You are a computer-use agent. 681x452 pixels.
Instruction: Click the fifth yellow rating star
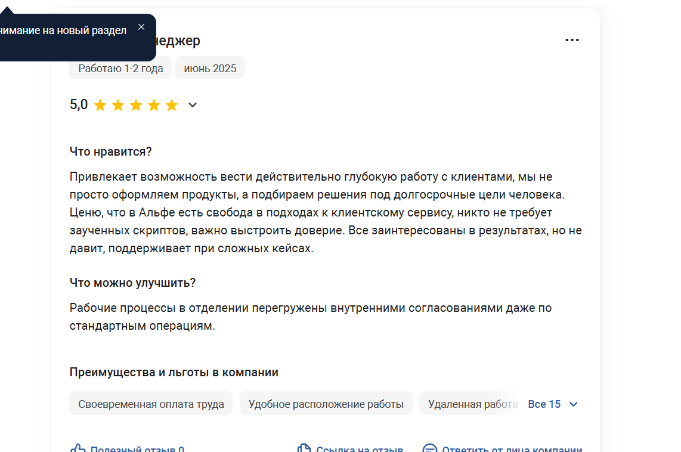point(172,105)
